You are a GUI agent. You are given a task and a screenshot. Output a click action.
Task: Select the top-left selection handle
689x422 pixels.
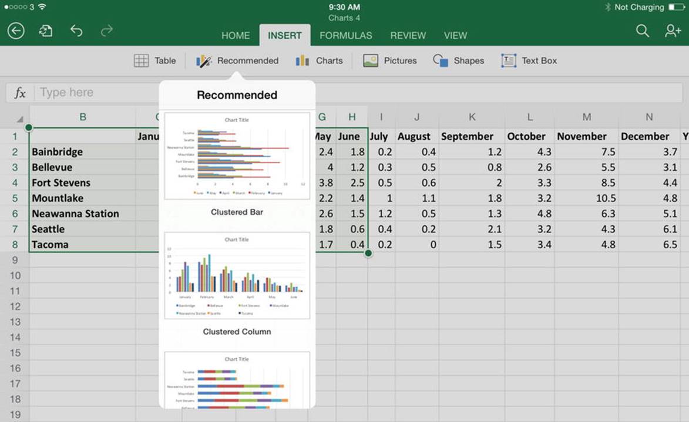(29, 127)
